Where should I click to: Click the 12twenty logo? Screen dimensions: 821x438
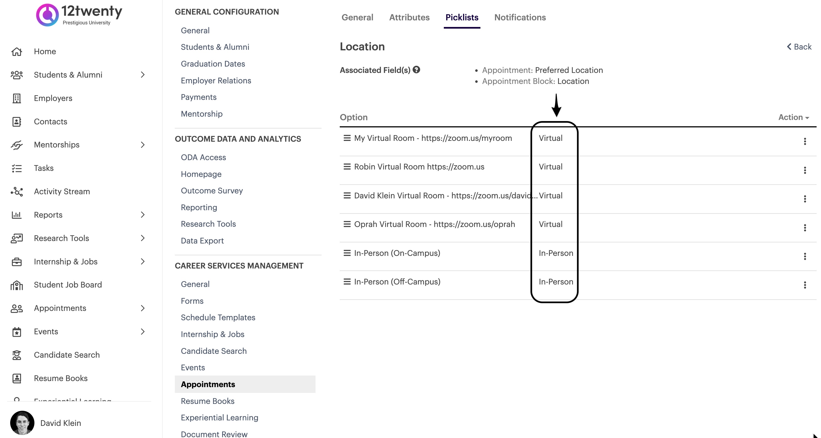(79, 15)
